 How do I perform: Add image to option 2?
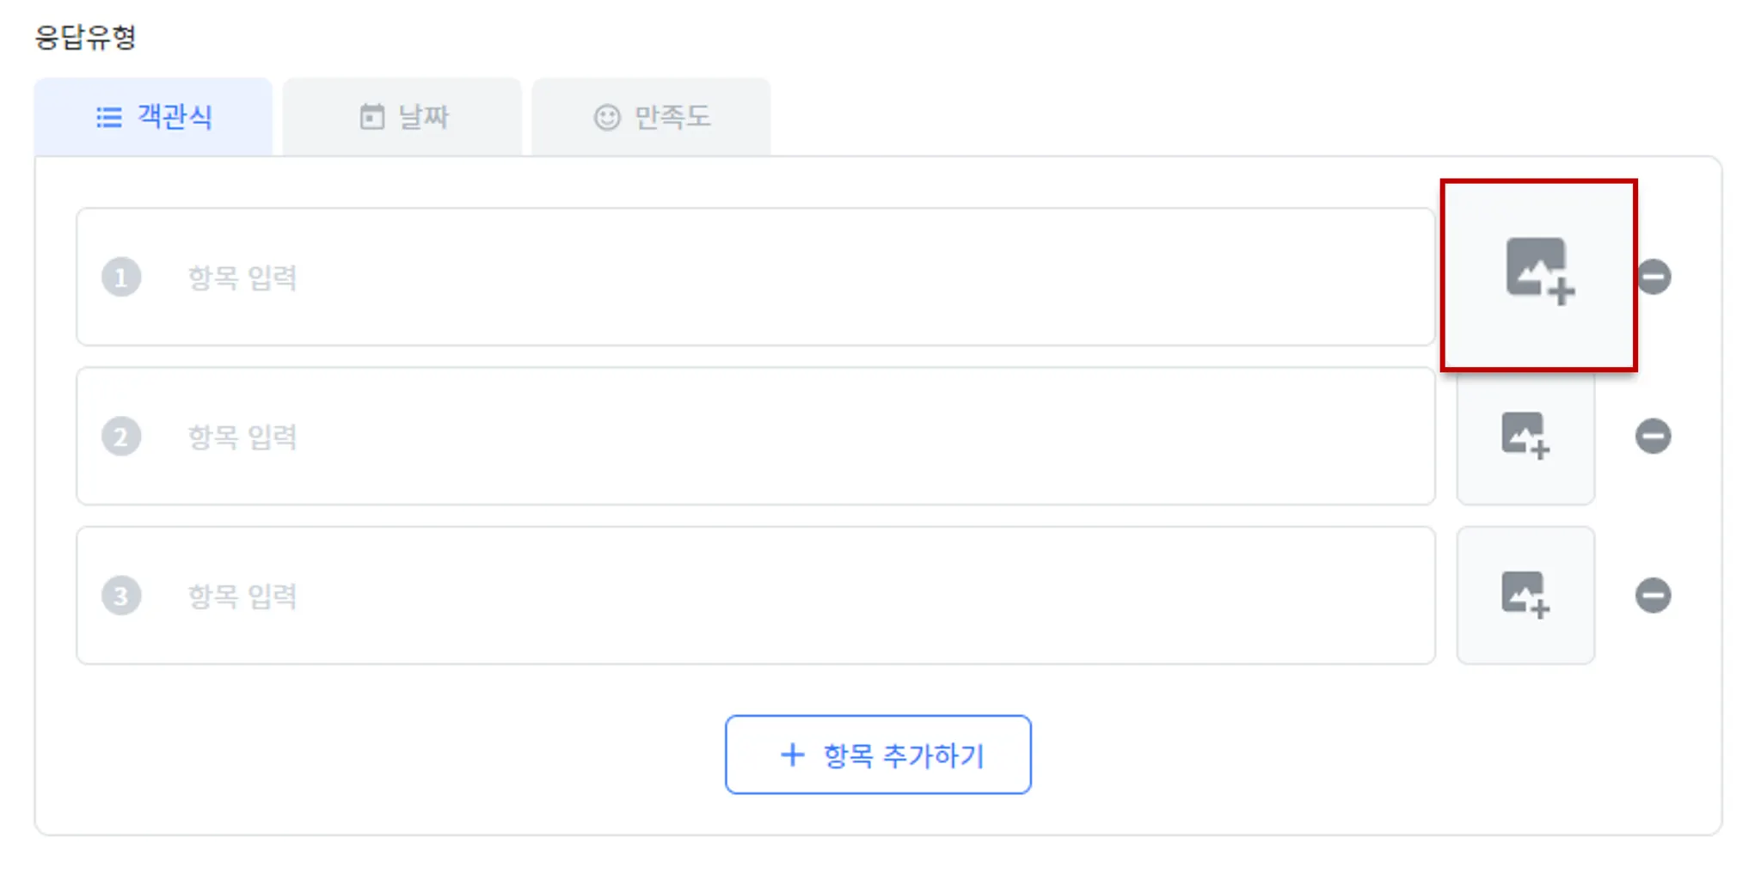tap(1525, 436)
